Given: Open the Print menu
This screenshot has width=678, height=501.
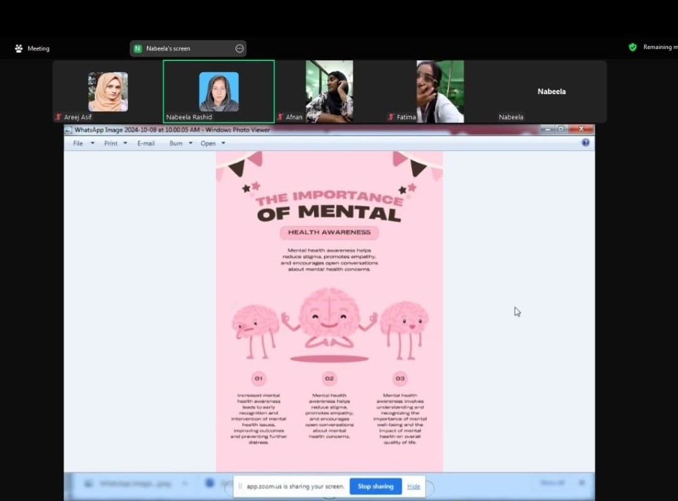Looking at the screenshot, I should click(110, 143).
